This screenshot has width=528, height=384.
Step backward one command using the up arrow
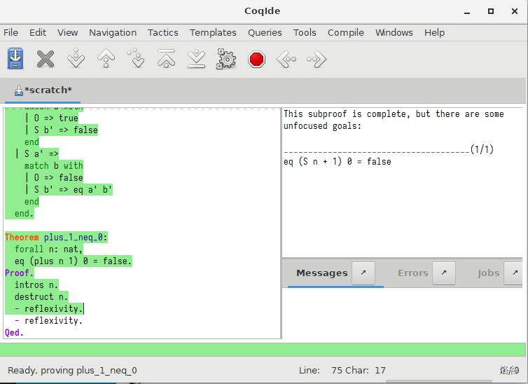pyautogui.click(x=106, y=60)
